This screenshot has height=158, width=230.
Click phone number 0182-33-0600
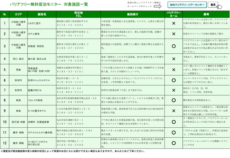pos(70,134)
